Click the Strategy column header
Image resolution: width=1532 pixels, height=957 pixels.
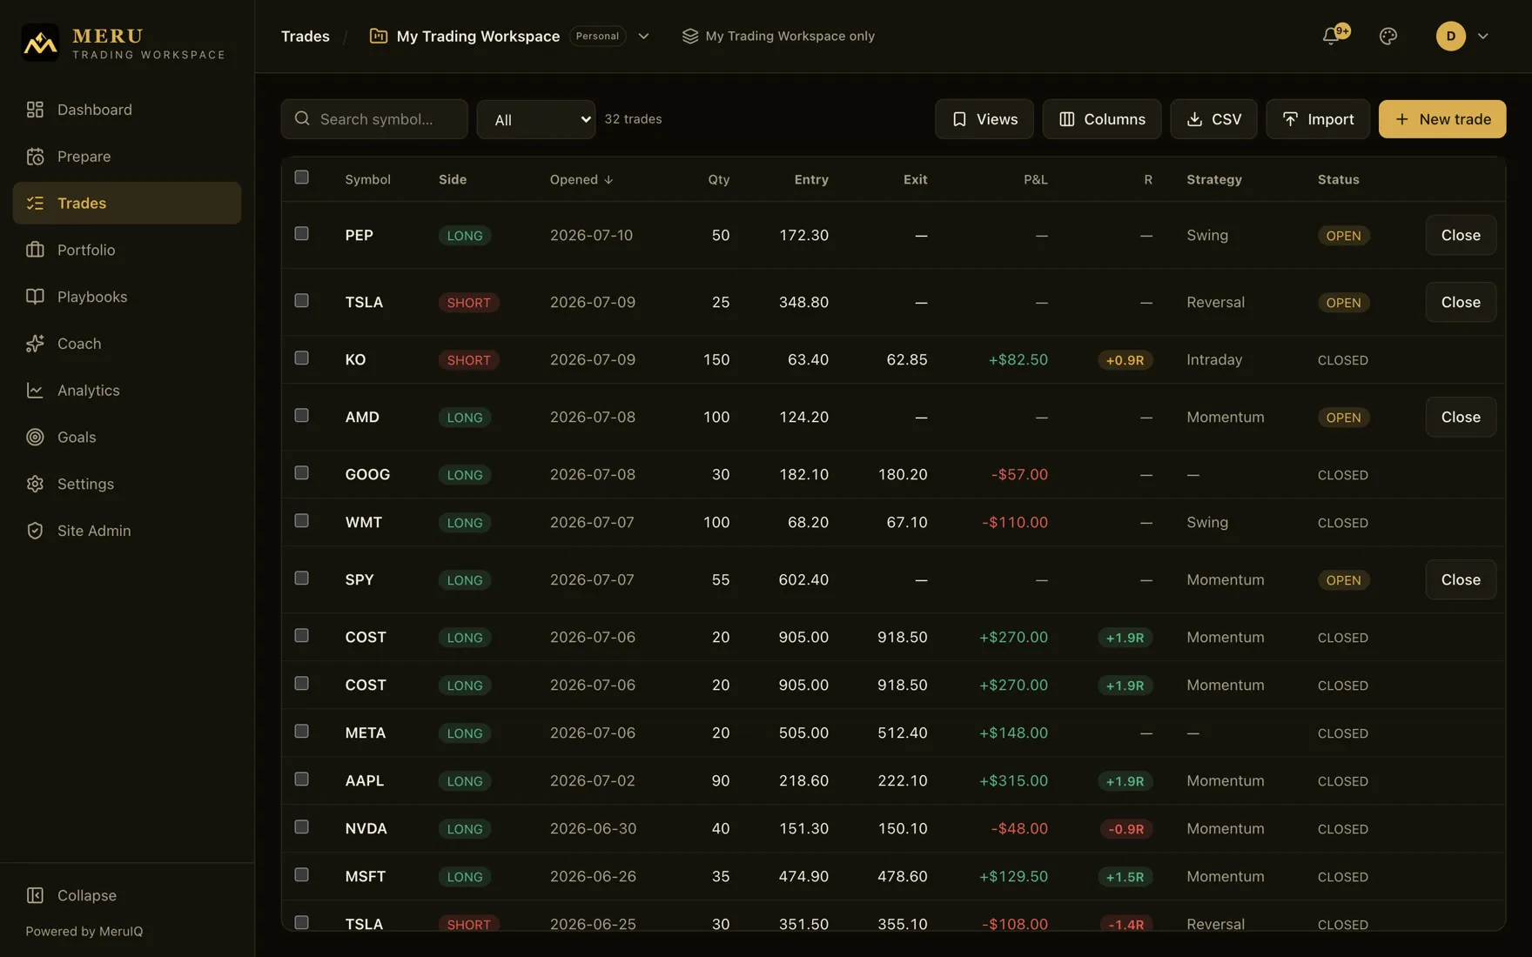click(1214, 179)
